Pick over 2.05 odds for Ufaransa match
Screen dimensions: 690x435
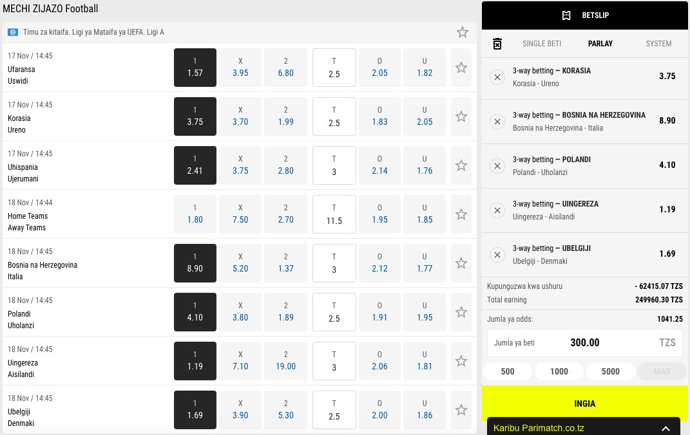[x=379, y=68]
